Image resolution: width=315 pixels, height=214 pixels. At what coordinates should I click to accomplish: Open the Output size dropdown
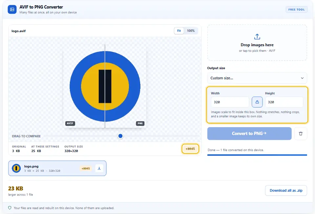point(257,78)
